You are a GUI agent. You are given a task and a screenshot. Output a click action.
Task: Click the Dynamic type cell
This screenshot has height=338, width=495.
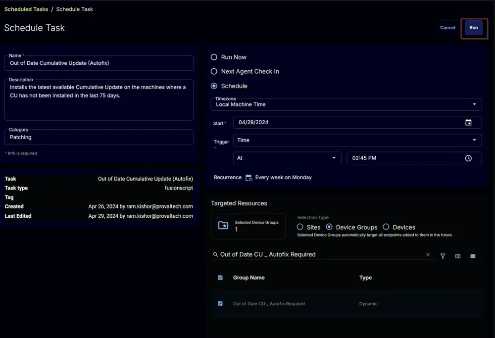[368, 303]
